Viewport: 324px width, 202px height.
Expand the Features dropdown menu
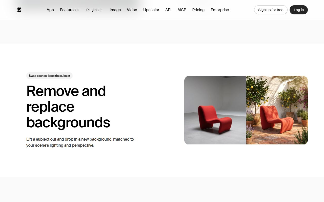pyautogui.click(x=70, y=10)
